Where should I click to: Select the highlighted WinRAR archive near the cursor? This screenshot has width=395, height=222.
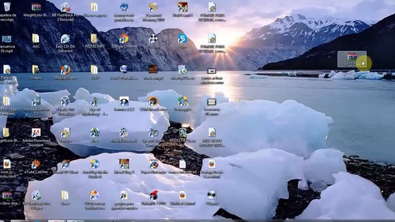tap(352, 59)
